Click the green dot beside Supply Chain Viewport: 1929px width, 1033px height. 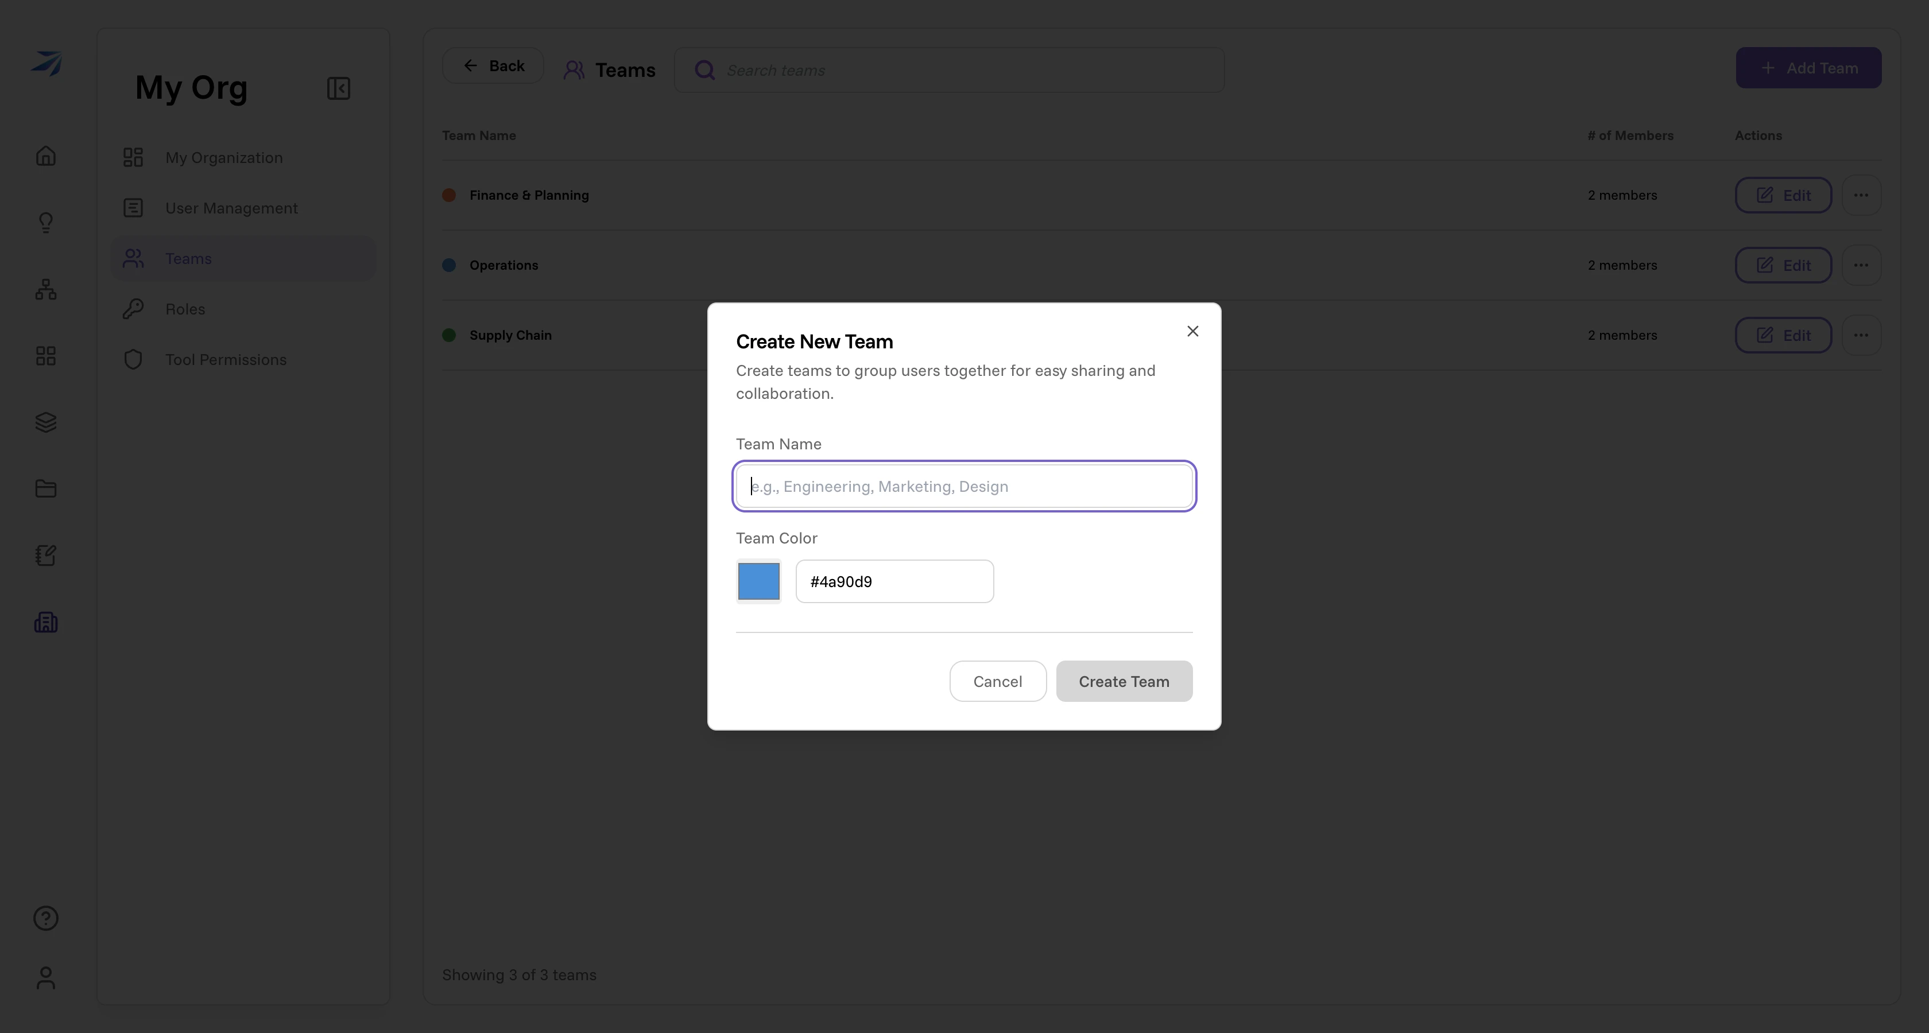(450, 335)
